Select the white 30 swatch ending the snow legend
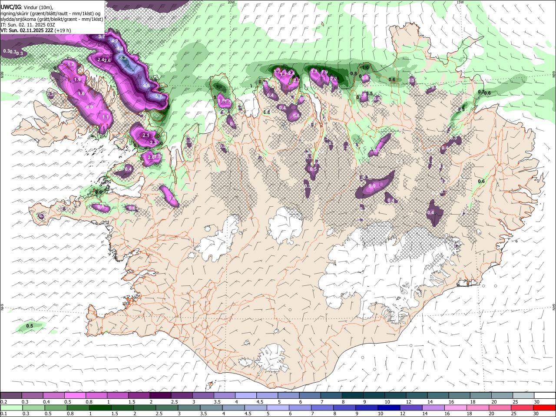 pos(545,396)
